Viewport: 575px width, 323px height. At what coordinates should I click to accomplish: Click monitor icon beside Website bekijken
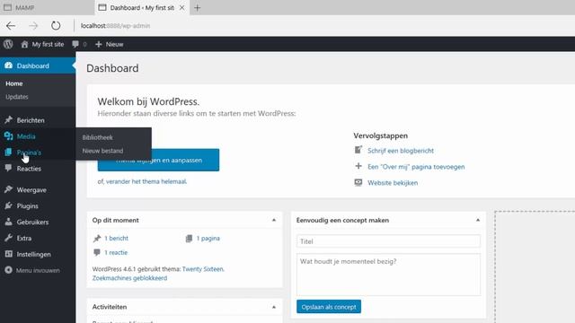click(358, 182)
